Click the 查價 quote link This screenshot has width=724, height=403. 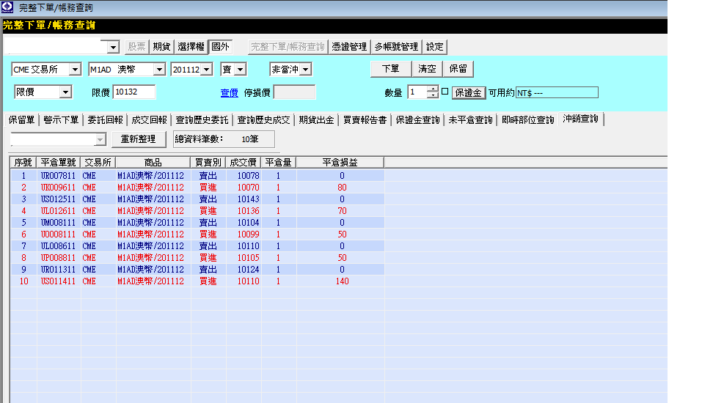click(229, 92)
